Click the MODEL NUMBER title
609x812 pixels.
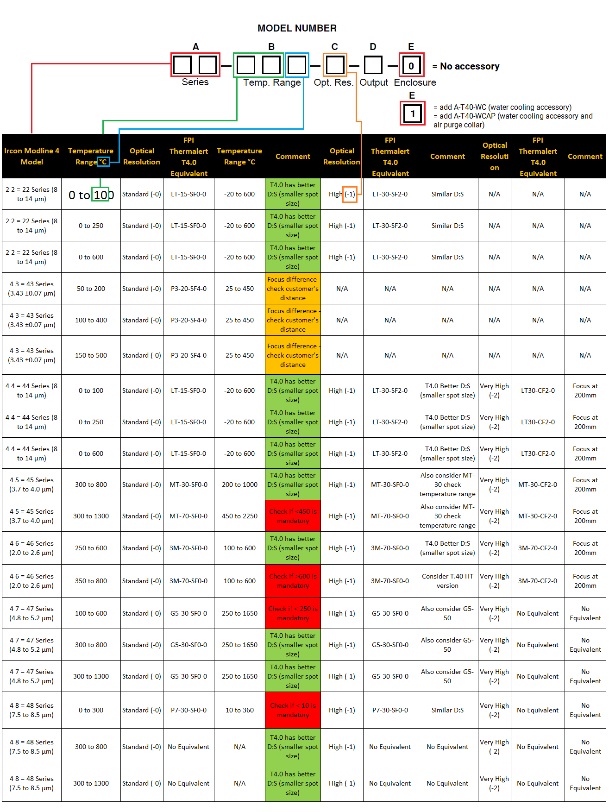click(x=297, y=28)
